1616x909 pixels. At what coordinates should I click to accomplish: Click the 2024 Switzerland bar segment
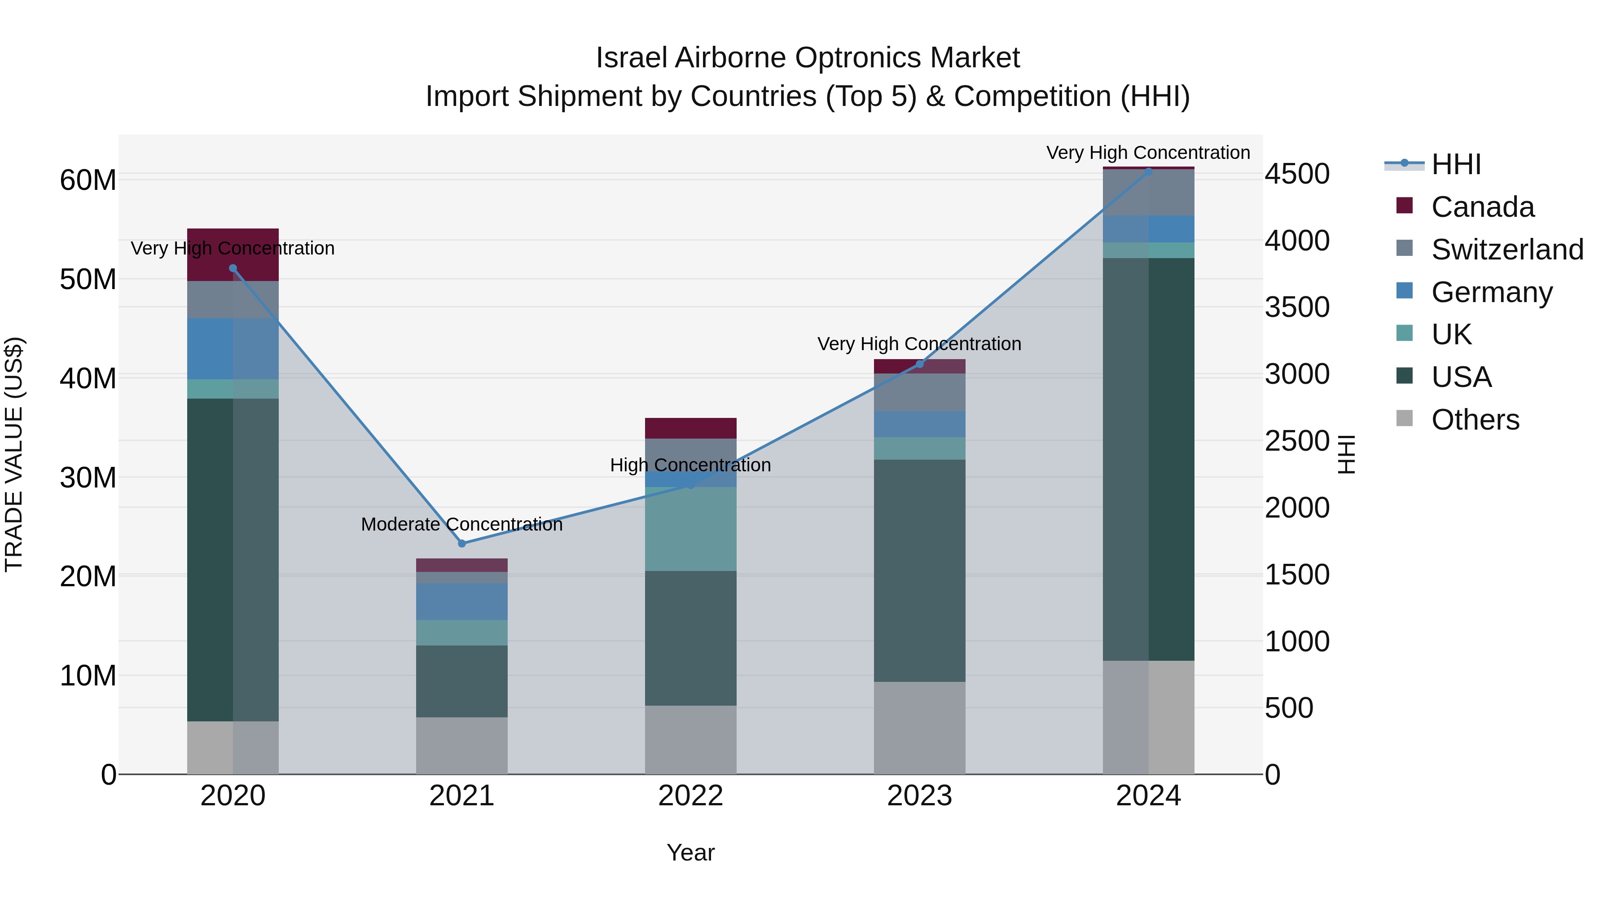point(1149,193)
